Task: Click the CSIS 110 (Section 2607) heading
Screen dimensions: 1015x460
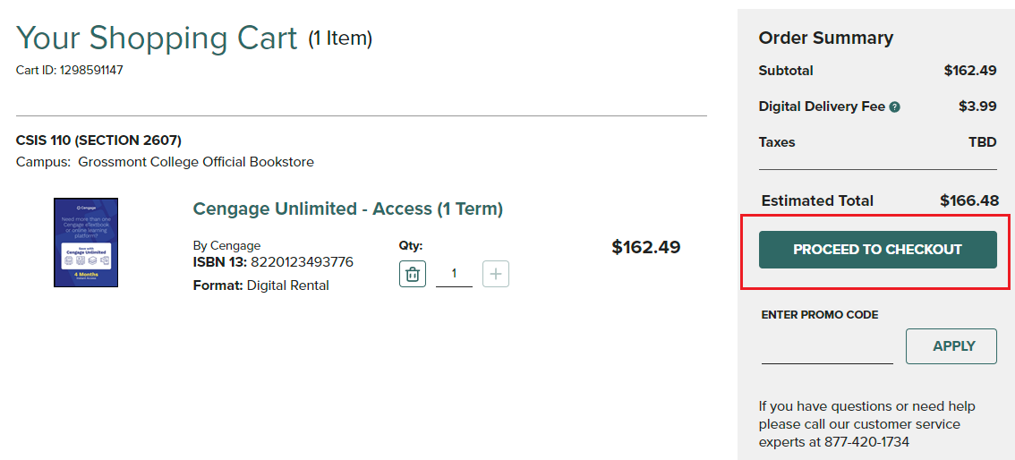Action: (x=98, y=141)
